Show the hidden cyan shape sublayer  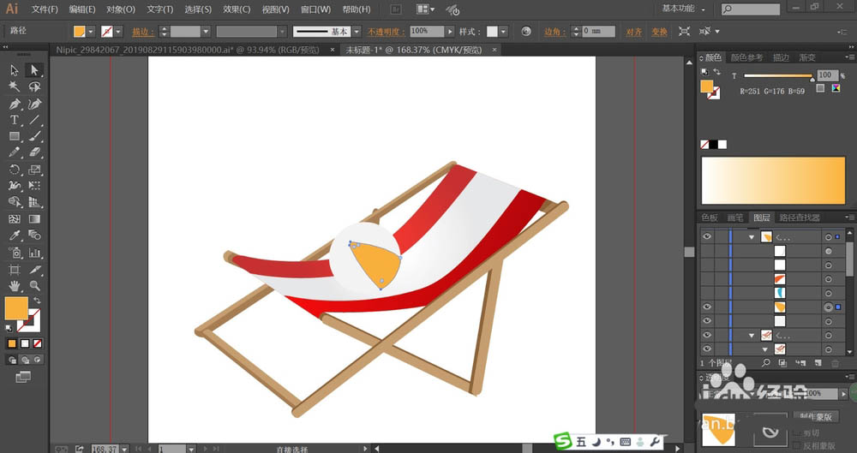click(x=707, y=294)
